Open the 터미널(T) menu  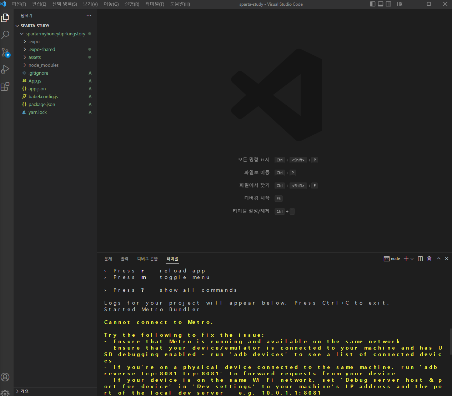155,4
